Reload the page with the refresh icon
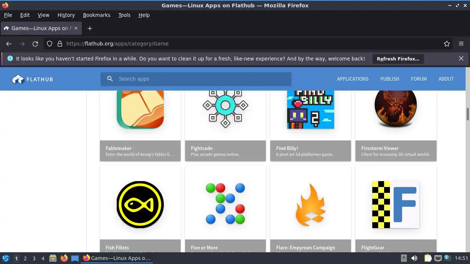 [x=35, y=44]
